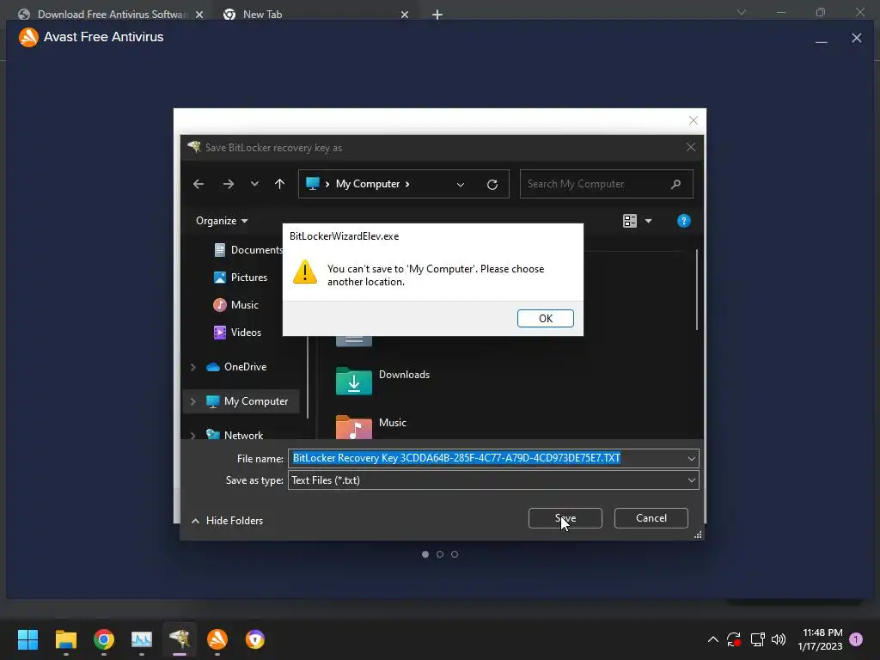Close the Save BitLocker recovery key dialog
880x660 pixels.
tap(691, 147)
